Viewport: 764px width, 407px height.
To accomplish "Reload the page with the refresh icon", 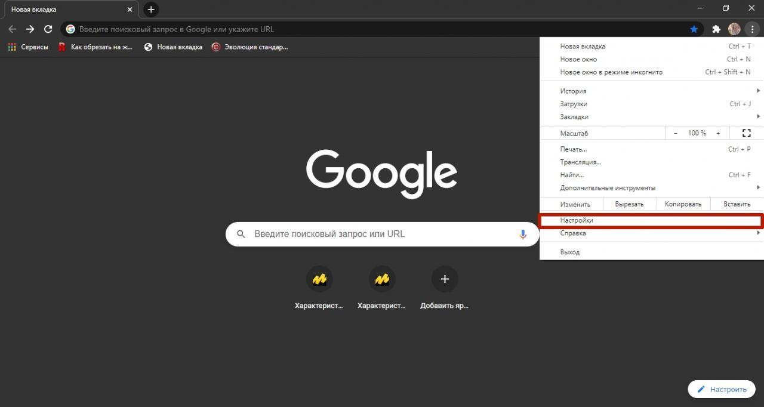I will (x=48, y=29).
